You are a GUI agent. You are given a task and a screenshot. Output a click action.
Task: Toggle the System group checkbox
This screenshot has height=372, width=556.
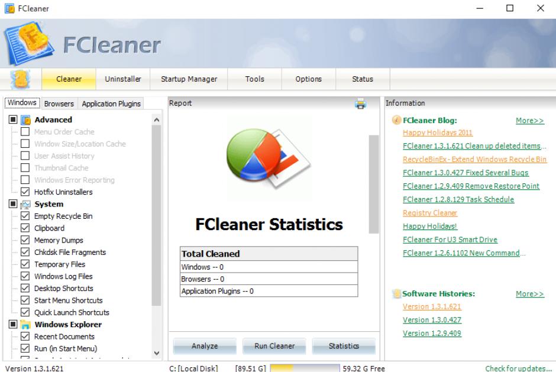(13, 204)
